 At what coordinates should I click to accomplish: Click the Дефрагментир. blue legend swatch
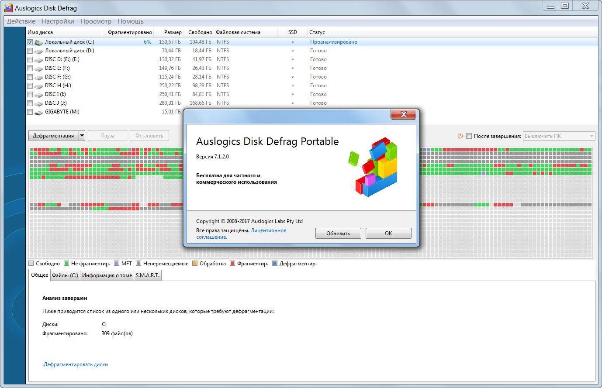point(275,264)
